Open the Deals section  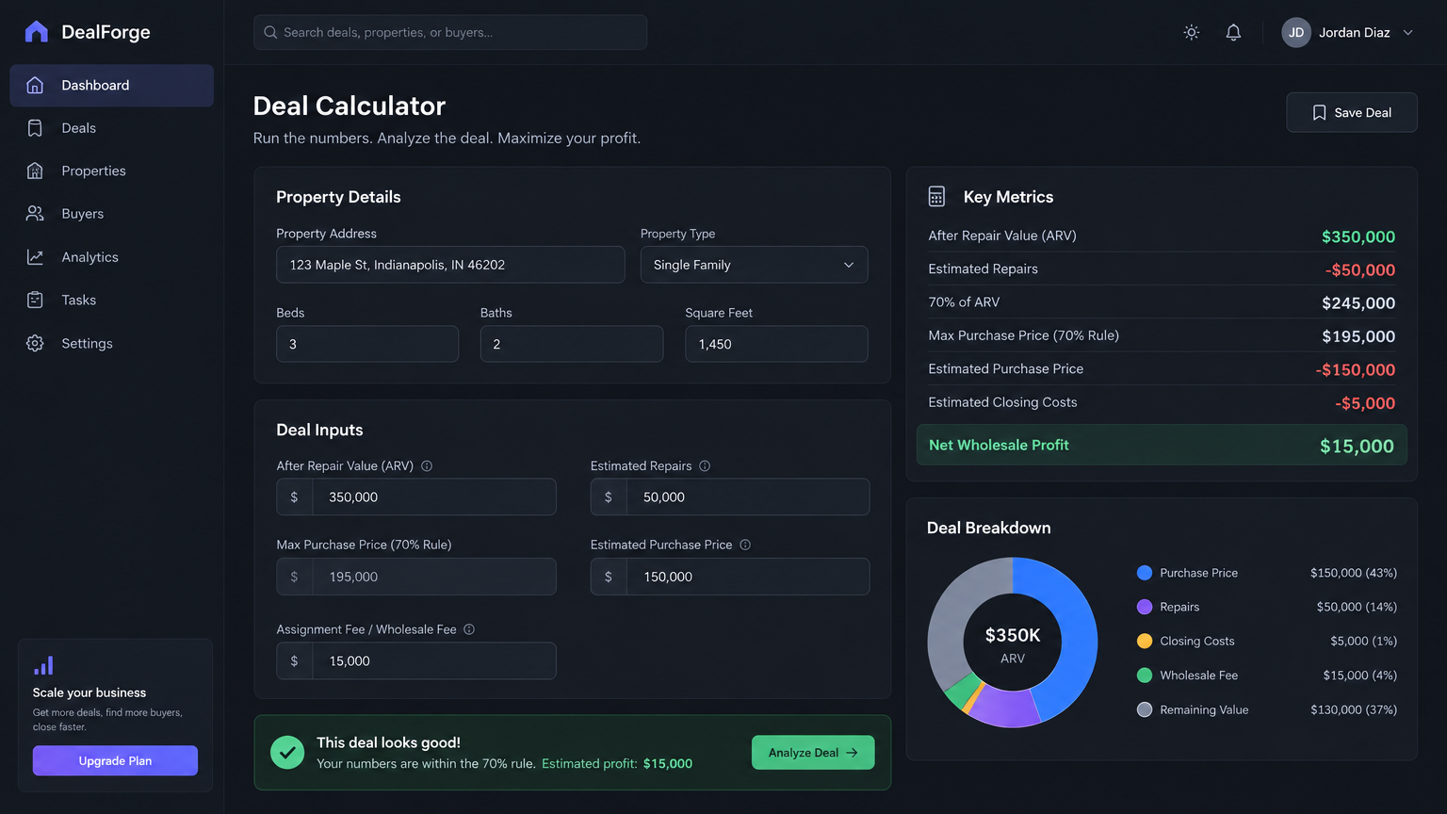tap(111, 128)
